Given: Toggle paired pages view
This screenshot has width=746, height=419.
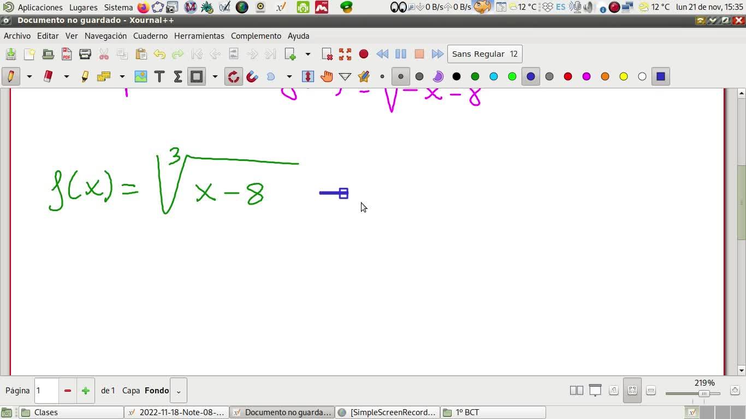Looking at the screenshot, I should click(x=576, y=391).
